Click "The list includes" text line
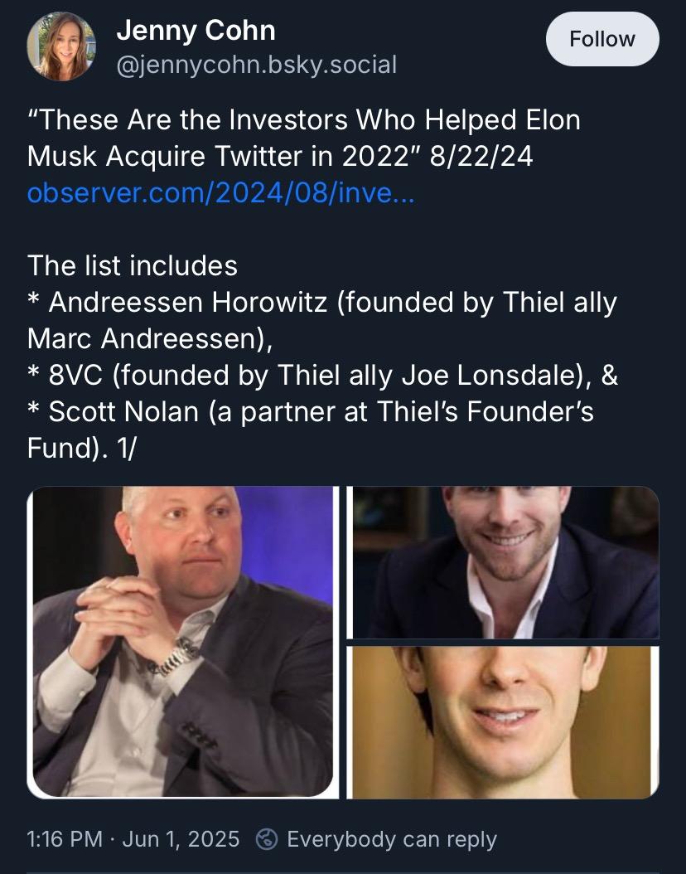 coord(133,265)
